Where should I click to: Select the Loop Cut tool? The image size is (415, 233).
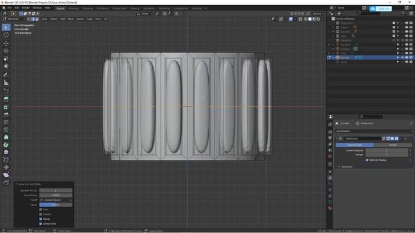click(x=6, y=122)
